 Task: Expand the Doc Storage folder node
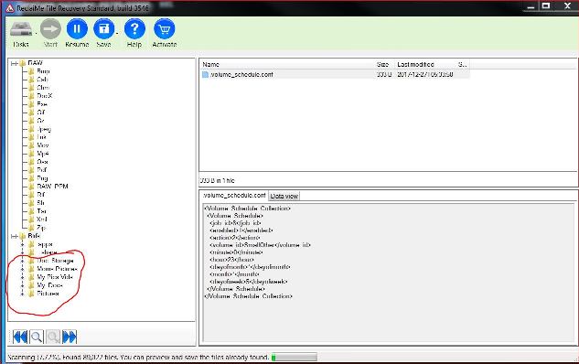(23, 261)
